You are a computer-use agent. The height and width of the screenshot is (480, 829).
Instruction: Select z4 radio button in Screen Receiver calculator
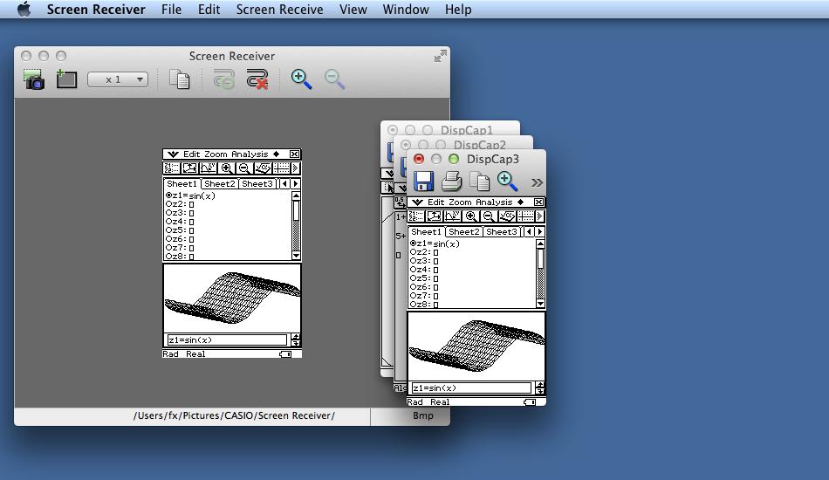click(168, 222)
